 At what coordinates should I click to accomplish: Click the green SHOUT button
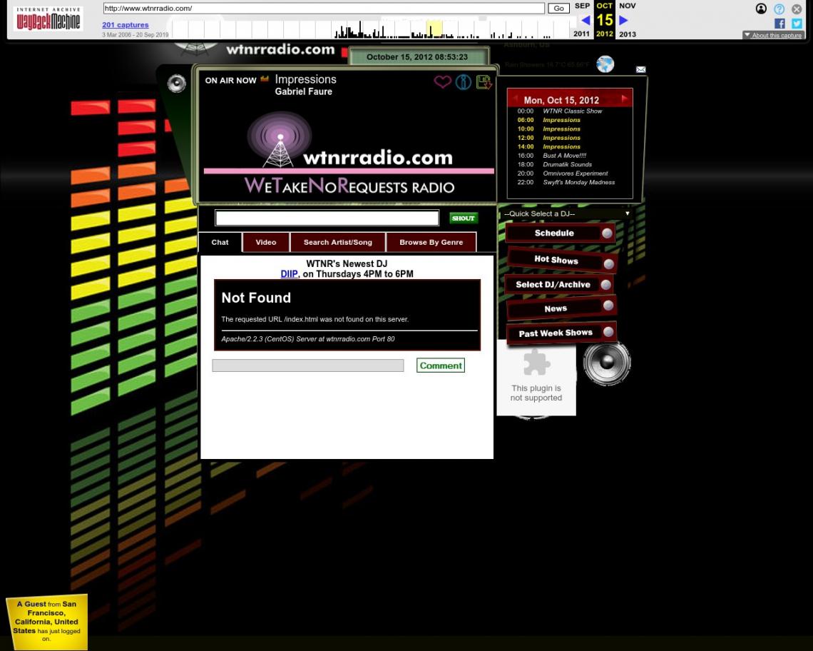click(x=463, y=218)
